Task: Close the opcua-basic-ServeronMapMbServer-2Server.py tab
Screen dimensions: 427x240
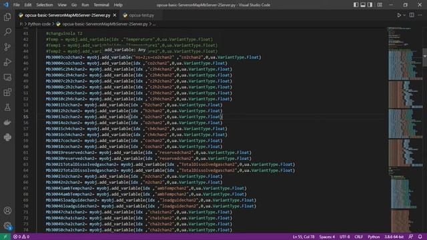Action: tap(115, 15)
